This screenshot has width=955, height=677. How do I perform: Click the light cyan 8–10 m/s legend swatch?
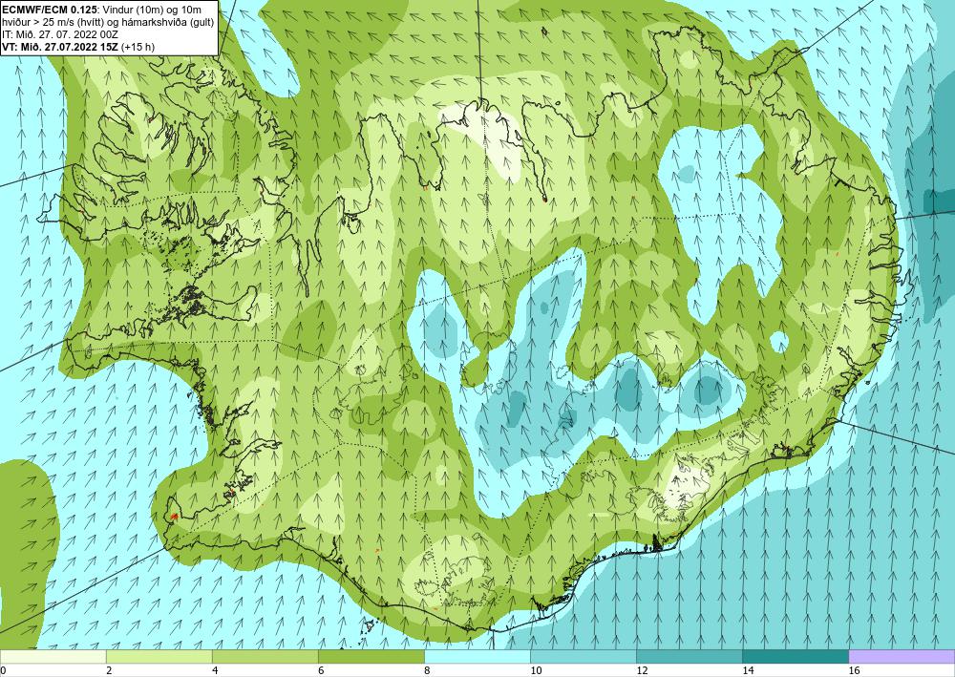(x=477, y=656)
